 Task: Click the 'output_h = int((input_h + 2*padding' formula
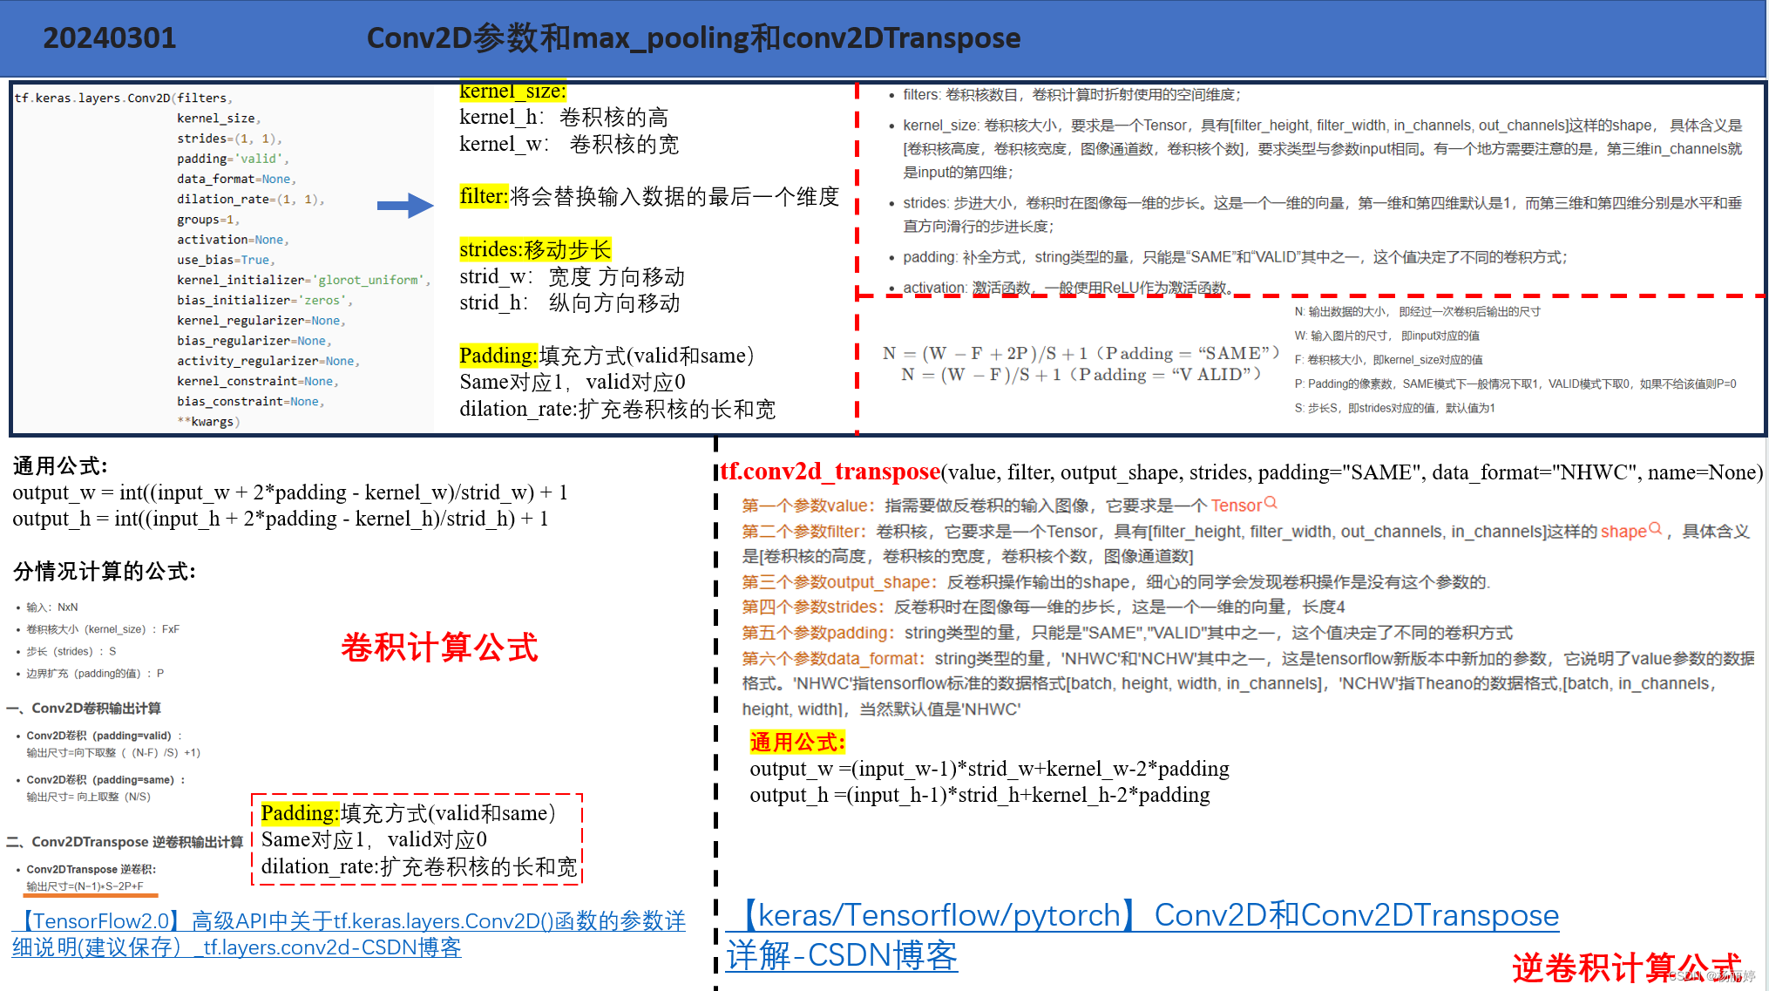tap(281, 519)
